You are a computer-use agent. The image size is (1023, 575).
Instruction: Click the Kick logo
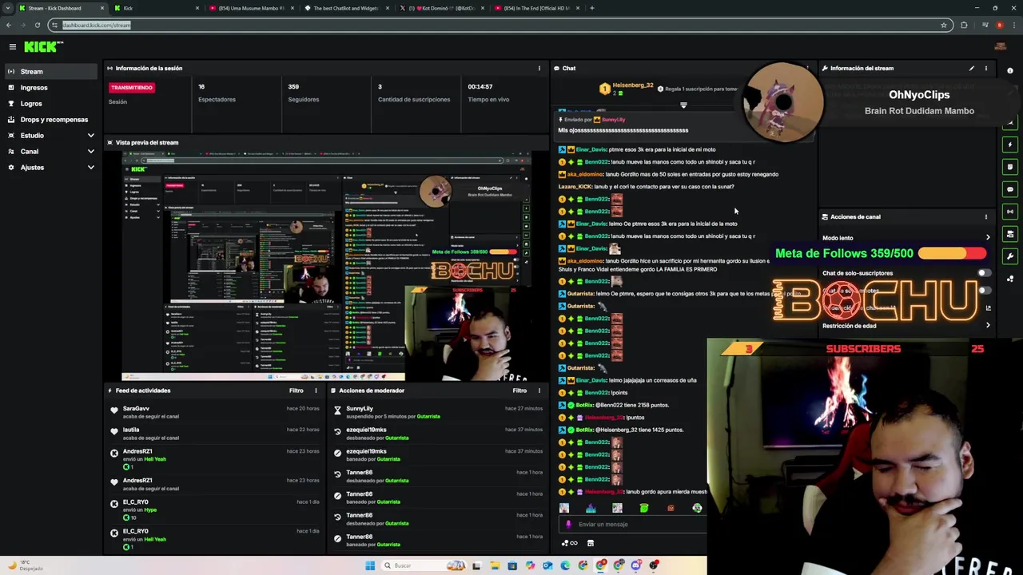[x=40, y=47]
